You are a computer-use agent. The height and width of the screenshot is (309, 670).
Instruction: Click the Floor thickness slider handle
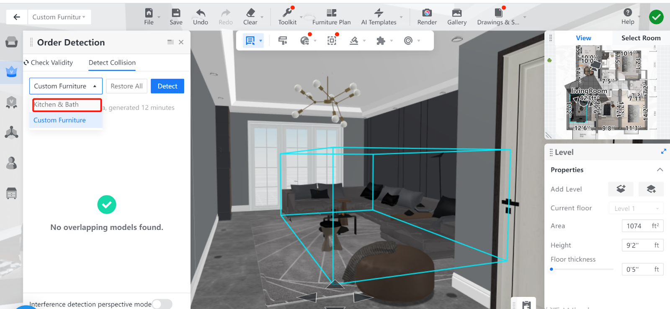(551, 269)
